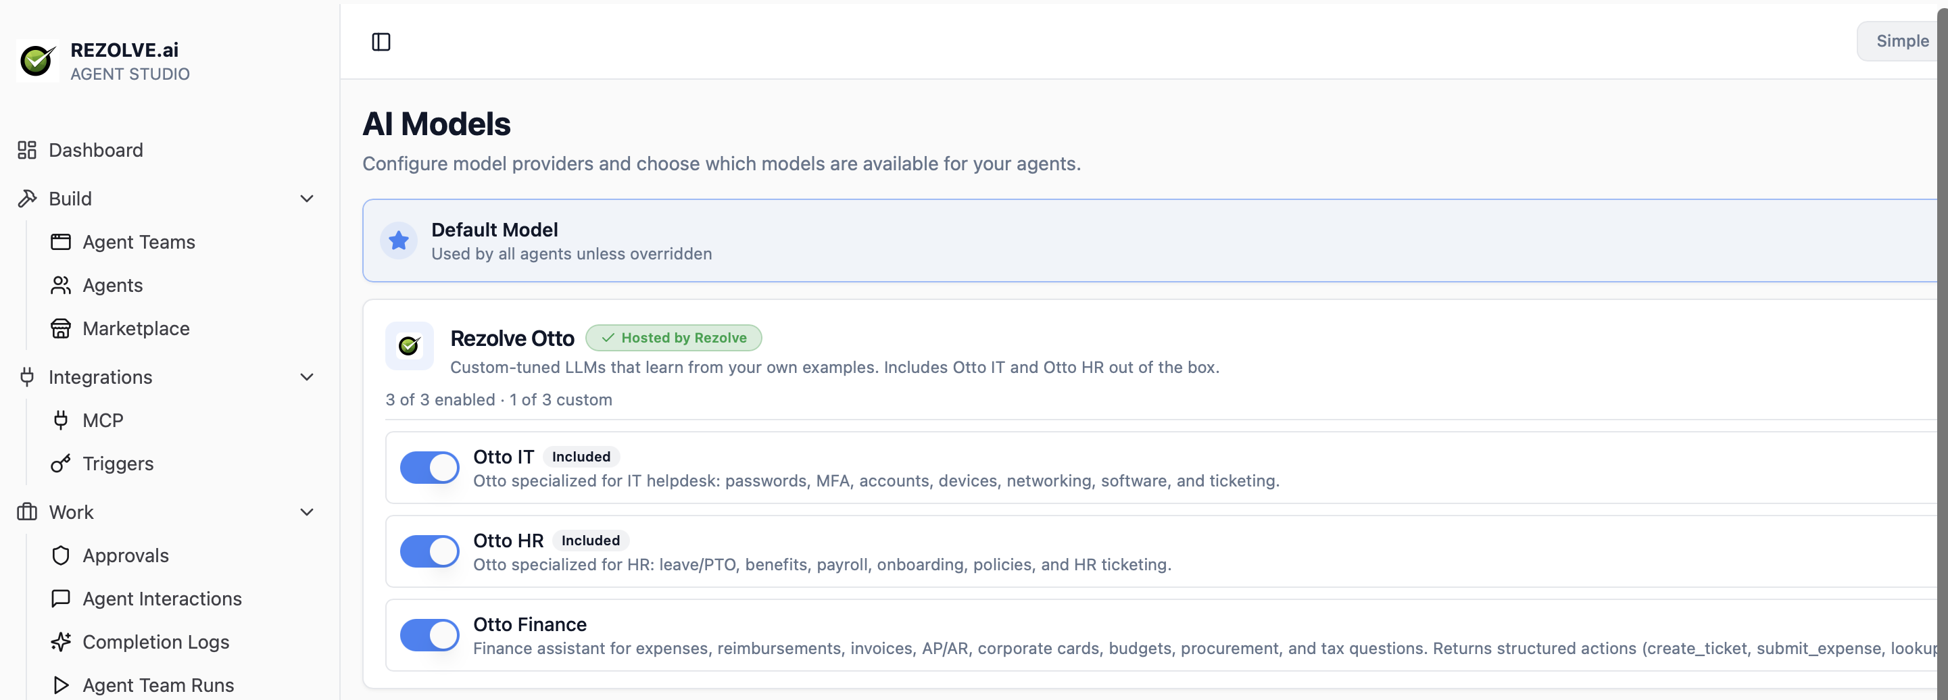Toggle the sidebar panel icon
Image resolution: width=1948 pixels, height=700 pixels.
click(x=381, y=42)
